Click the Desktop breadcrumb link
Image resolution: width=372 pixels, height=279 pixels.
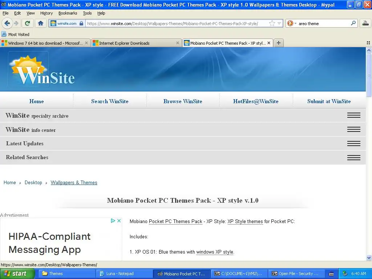click(33, 182)
